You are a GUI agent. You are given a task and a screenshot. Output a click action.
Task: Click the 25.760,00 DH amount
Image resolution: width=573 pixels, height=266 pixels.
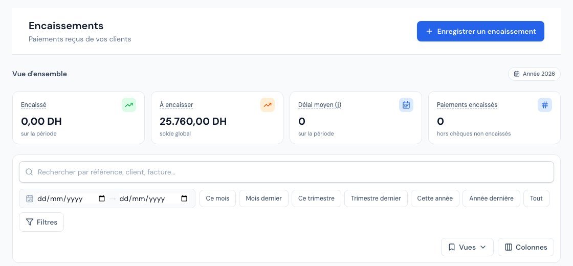[193, 121]
